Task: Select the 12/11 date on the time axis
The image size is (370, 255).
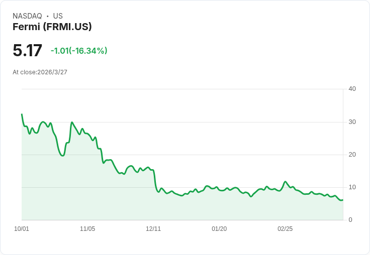Action: tap(153, 229)
